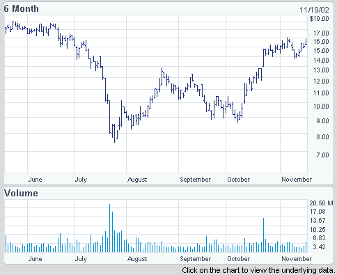Viewport: 337px width, 275px height.
Task: Click the 17.00 price axis label
Action: [321, 33]
